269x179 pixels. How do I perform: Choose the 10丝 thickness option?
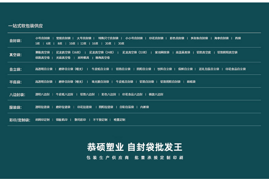pos(72,44)
